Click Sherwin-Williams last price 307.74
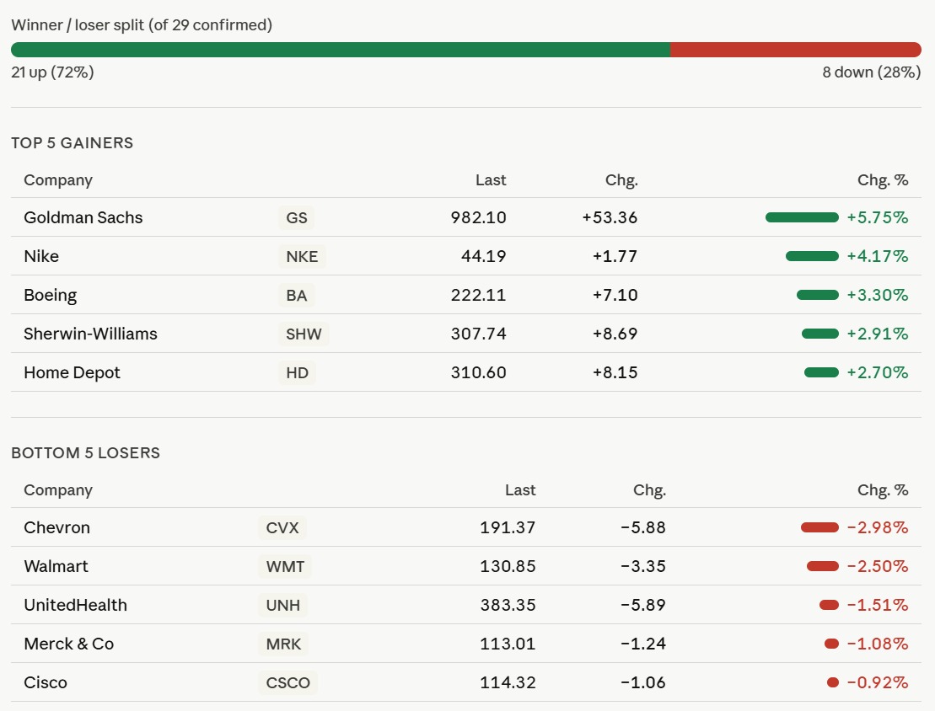Screen dimensions: 935x711 point(478,334)
